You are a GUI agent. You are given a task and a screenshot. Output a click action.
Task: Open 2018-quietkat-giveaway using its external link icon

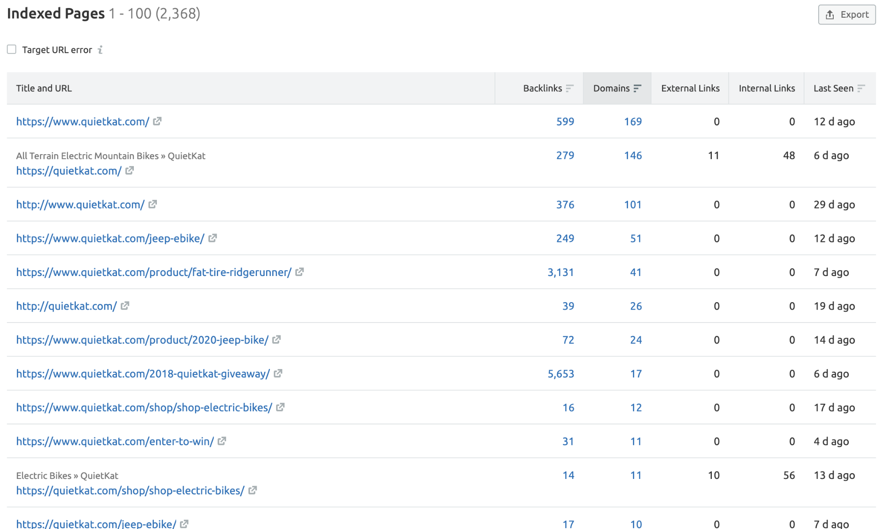point(278,373)
